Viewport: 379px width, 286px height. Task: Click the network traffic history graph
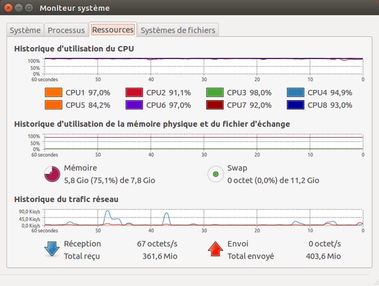click(203, 218)
